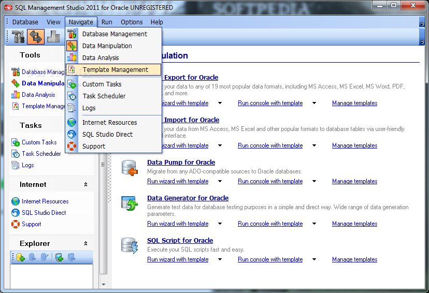Click Run wizard with template for Data Pump

click(178, 181)
